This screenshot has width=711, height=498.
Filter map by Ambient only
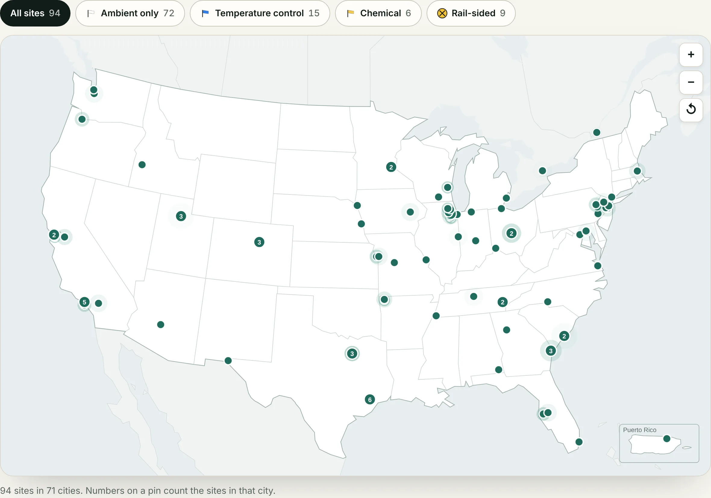[130, 13]
